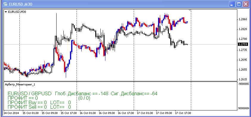This screenshot has width=251, height=117.
Task: Click the 17 Oct 17:30 time axis label
Action: point(183,113)
